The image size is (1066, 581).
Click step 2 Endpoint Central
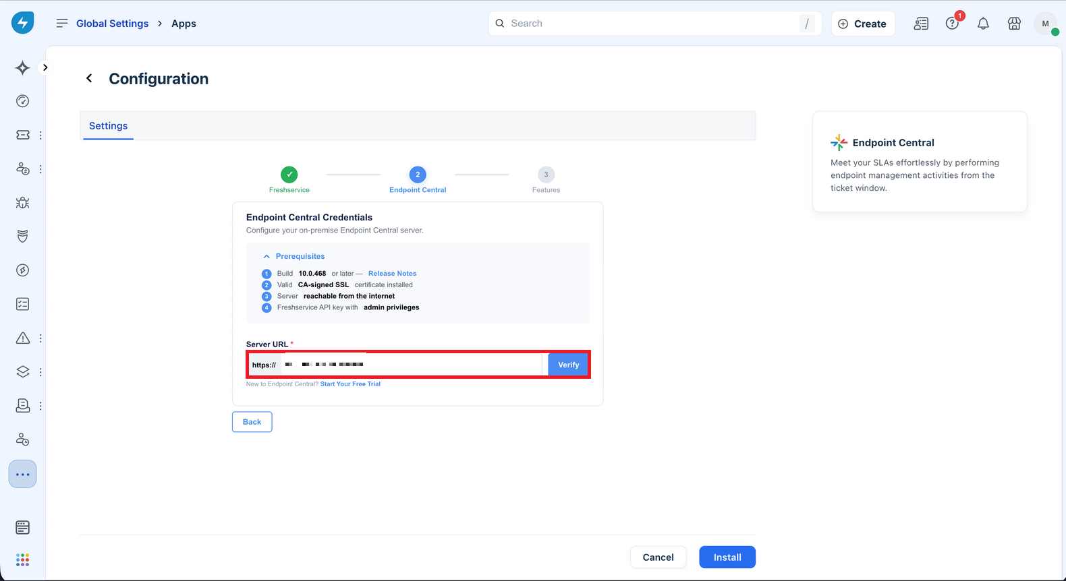pos(418,179)
